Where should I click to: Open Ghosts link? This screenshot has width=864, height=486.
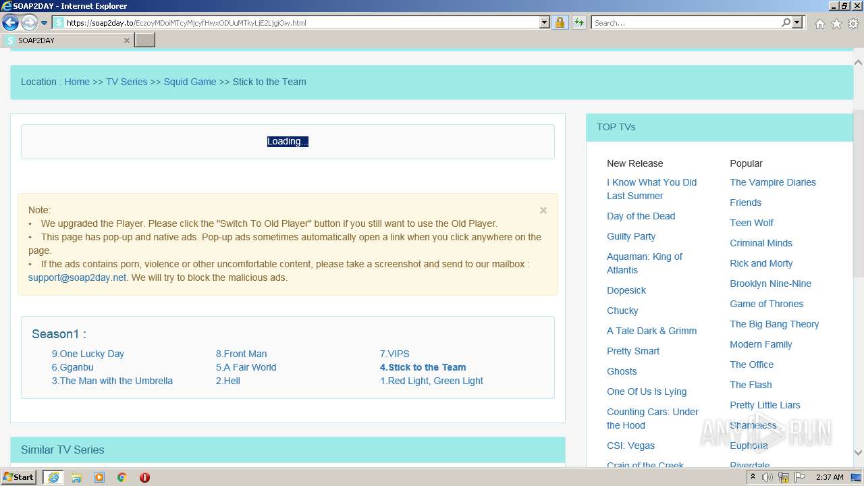click(622, 371)
